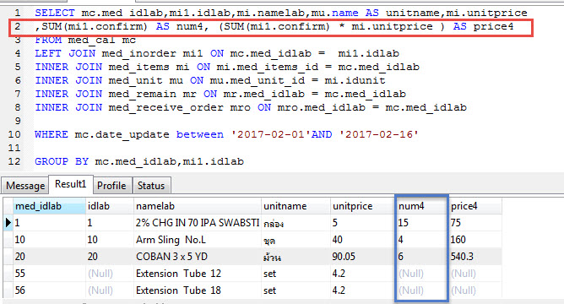
Task: Click the num4 value 15
Action: 421,223
